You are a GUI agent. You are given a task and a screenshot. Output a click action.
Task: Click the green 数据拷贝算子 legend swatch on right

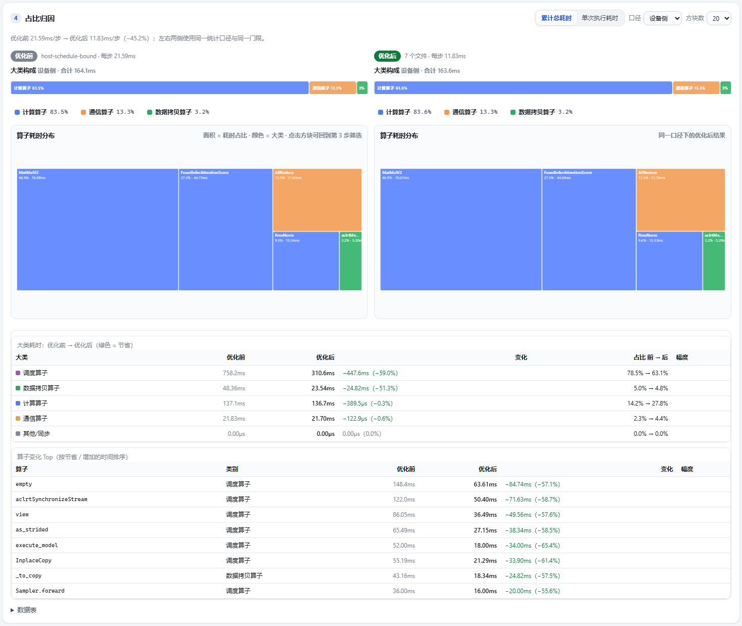pos(513,112)
